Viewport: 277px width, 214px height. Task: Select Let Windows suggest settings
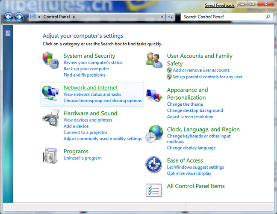pyautogui.click(x=195, y=167)
